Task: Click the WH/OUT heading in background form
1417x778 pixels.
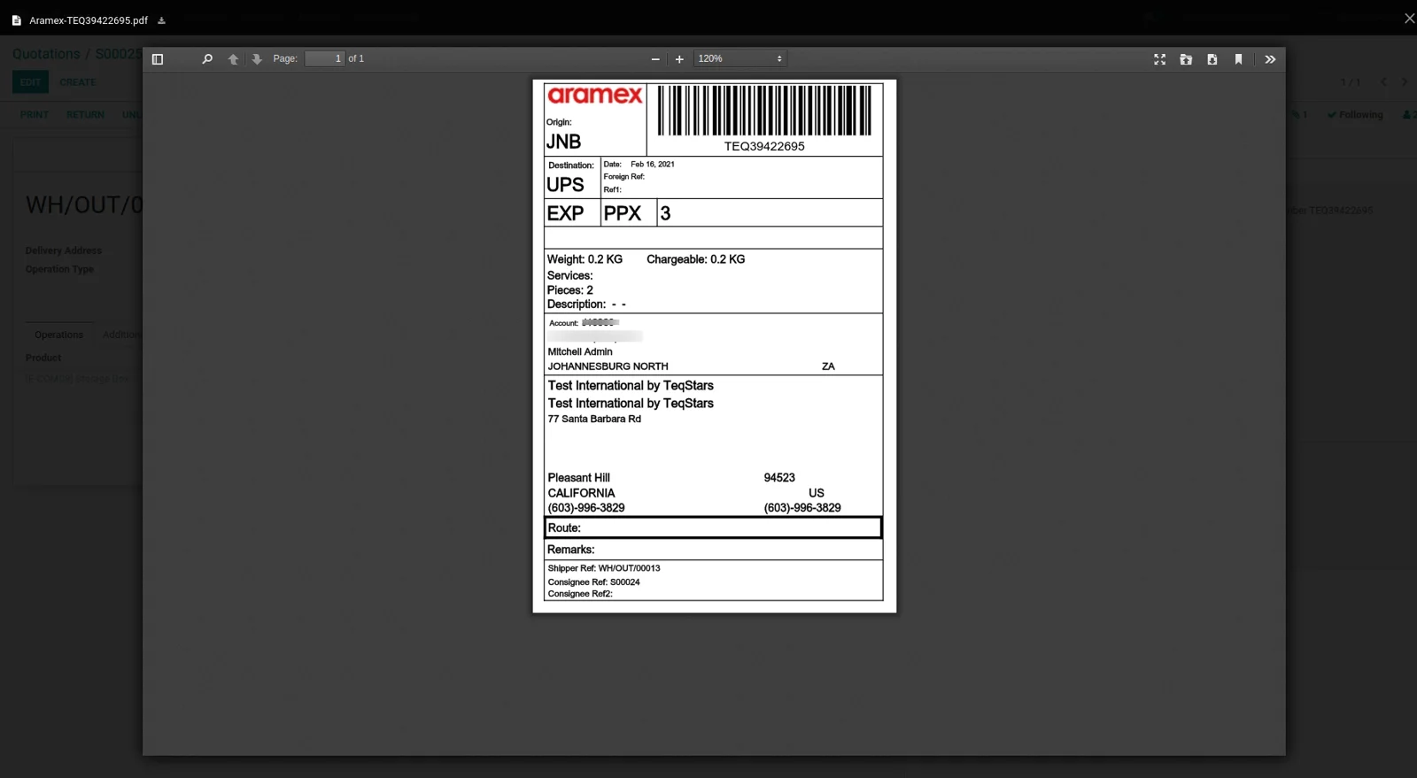Action: [x=84, y=205]
